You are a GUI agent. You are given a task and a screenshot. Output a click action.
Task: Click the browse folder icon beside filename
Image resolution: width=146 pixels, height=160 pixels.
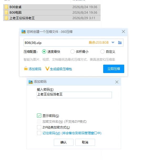click(120, 43)
